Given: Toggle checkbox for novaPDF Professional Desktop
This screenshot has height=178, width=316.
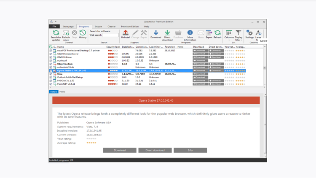Looking at the screenshot, I should point(51,51).
